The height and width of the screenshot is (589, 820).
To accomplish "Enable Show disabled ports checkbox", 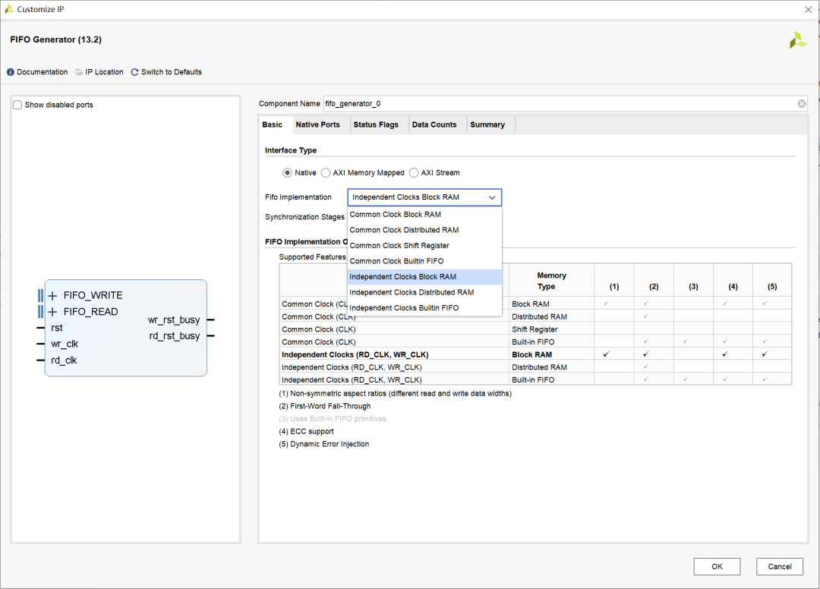I will [17, 105].
